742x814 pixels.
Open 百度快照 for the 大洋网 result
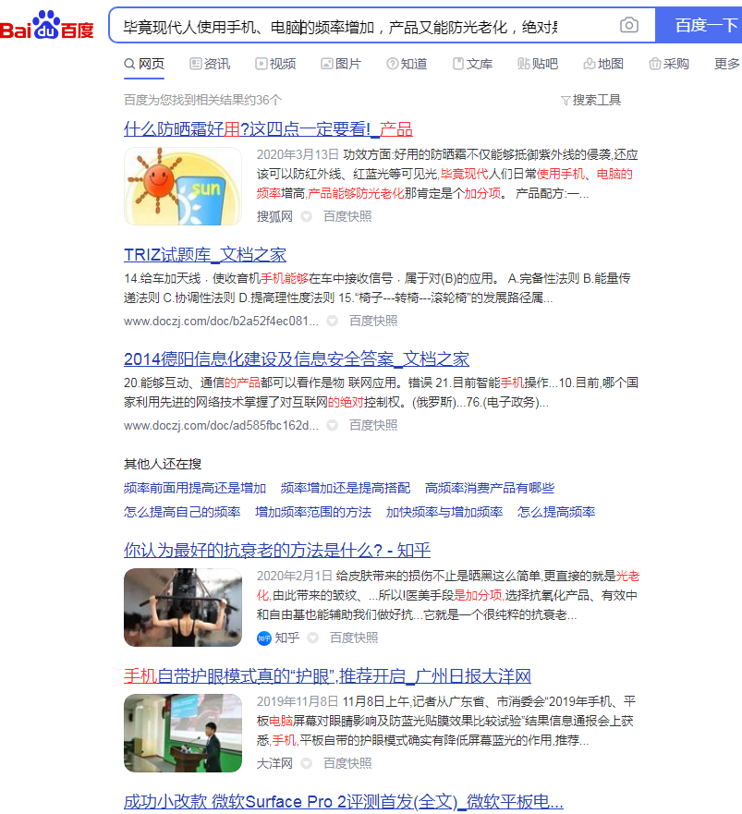click(x=347, y=763)
